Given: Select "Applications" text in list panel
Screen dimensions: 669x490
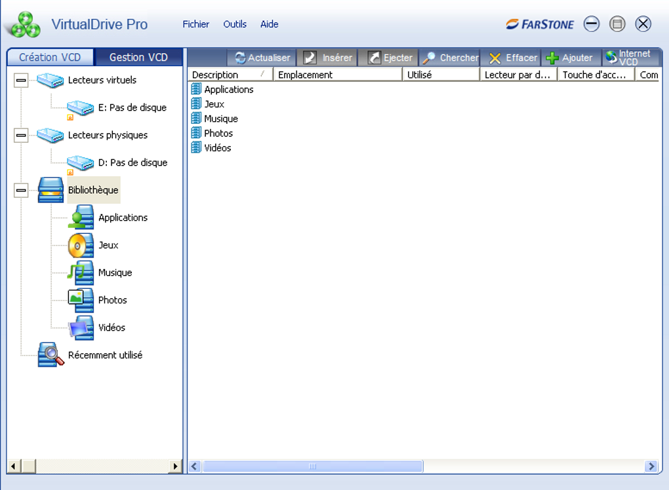Looking at the screenshot, I should click(229, 90).
